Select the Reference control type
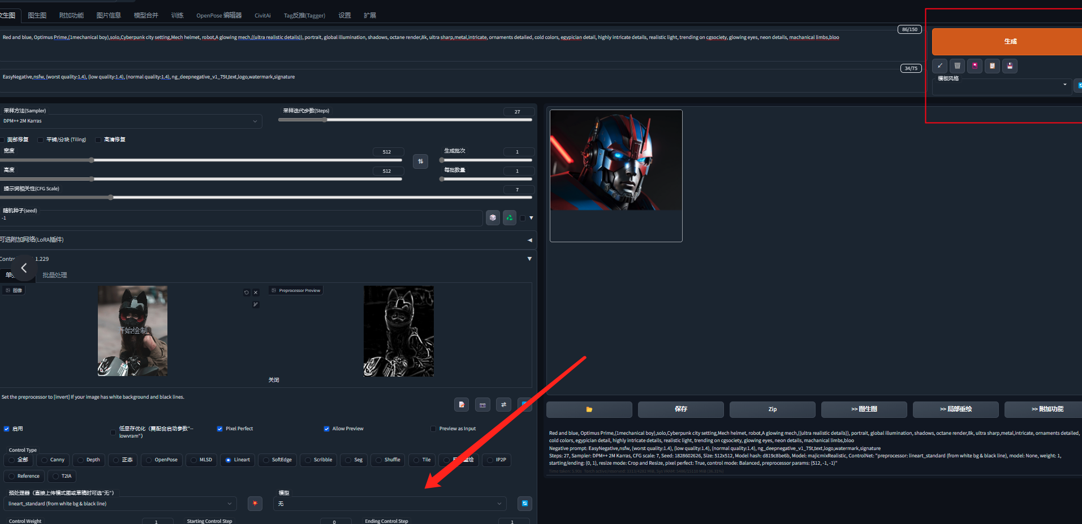Viewport: 1082px width, 524px height. [x=24, y=477]
